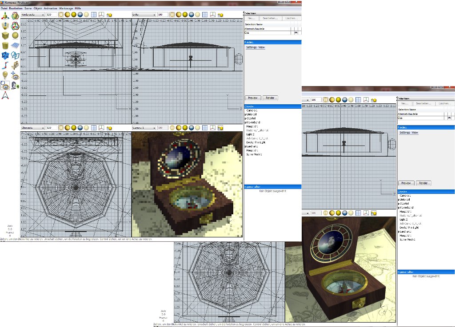Select the Move object tool in tool palette

pos(5,16)
